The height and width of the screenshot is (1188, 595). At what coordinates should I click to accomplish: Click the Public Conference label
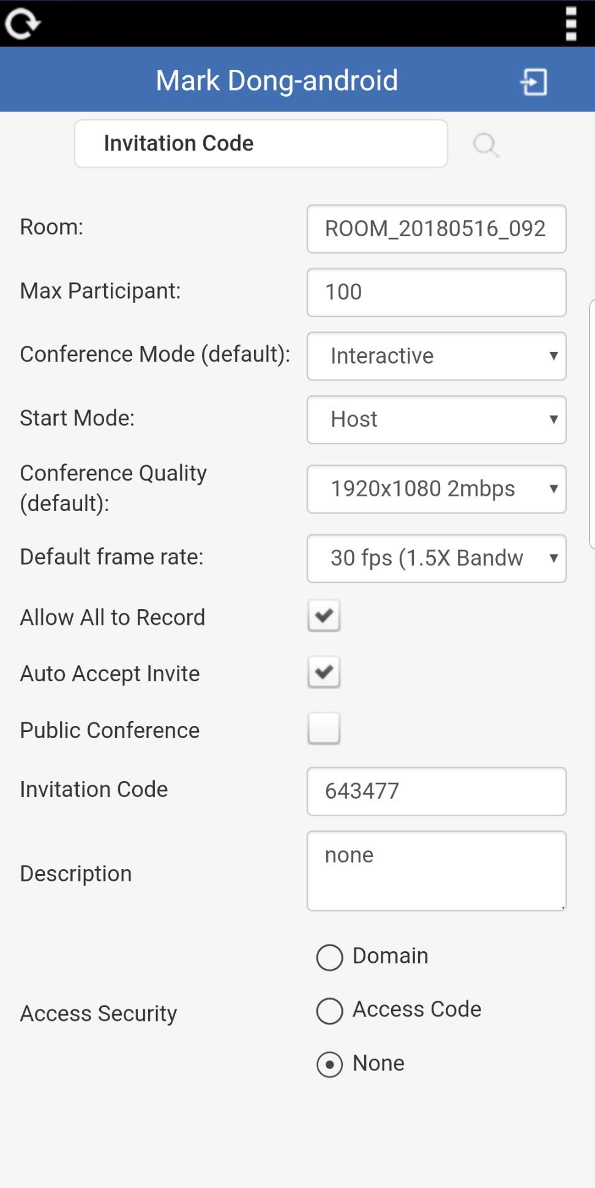[110, 730]
